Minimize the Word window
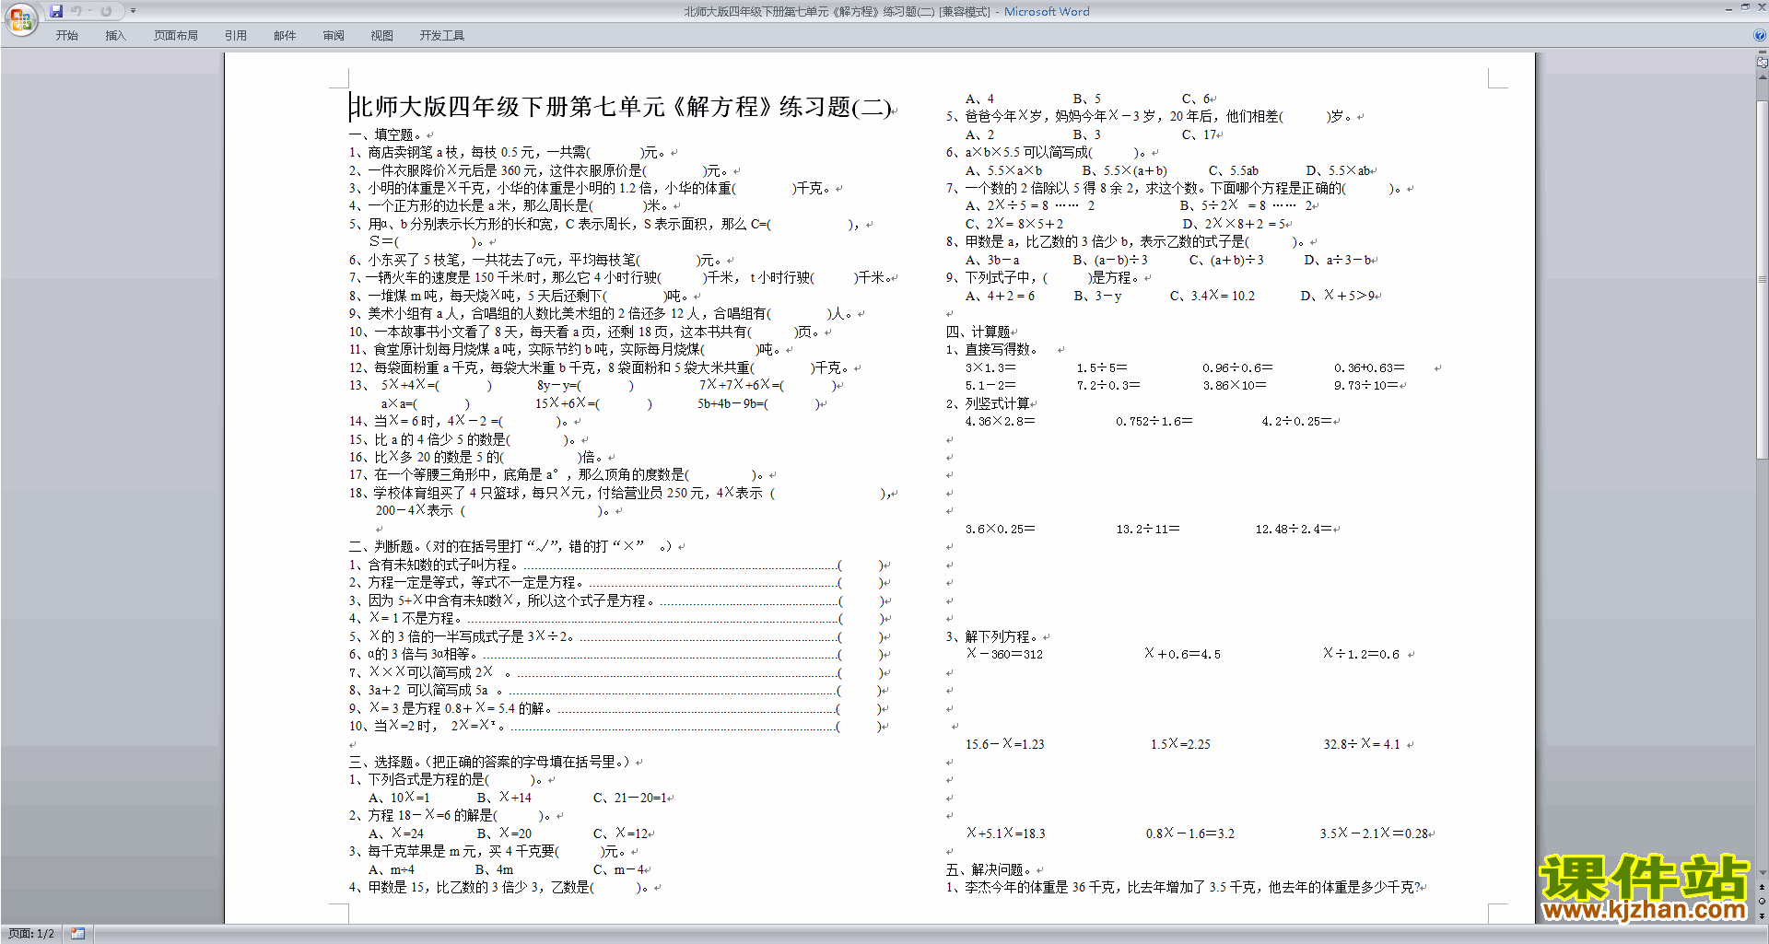Viewport: 1769px width, 944px height. coord(1728,8)
